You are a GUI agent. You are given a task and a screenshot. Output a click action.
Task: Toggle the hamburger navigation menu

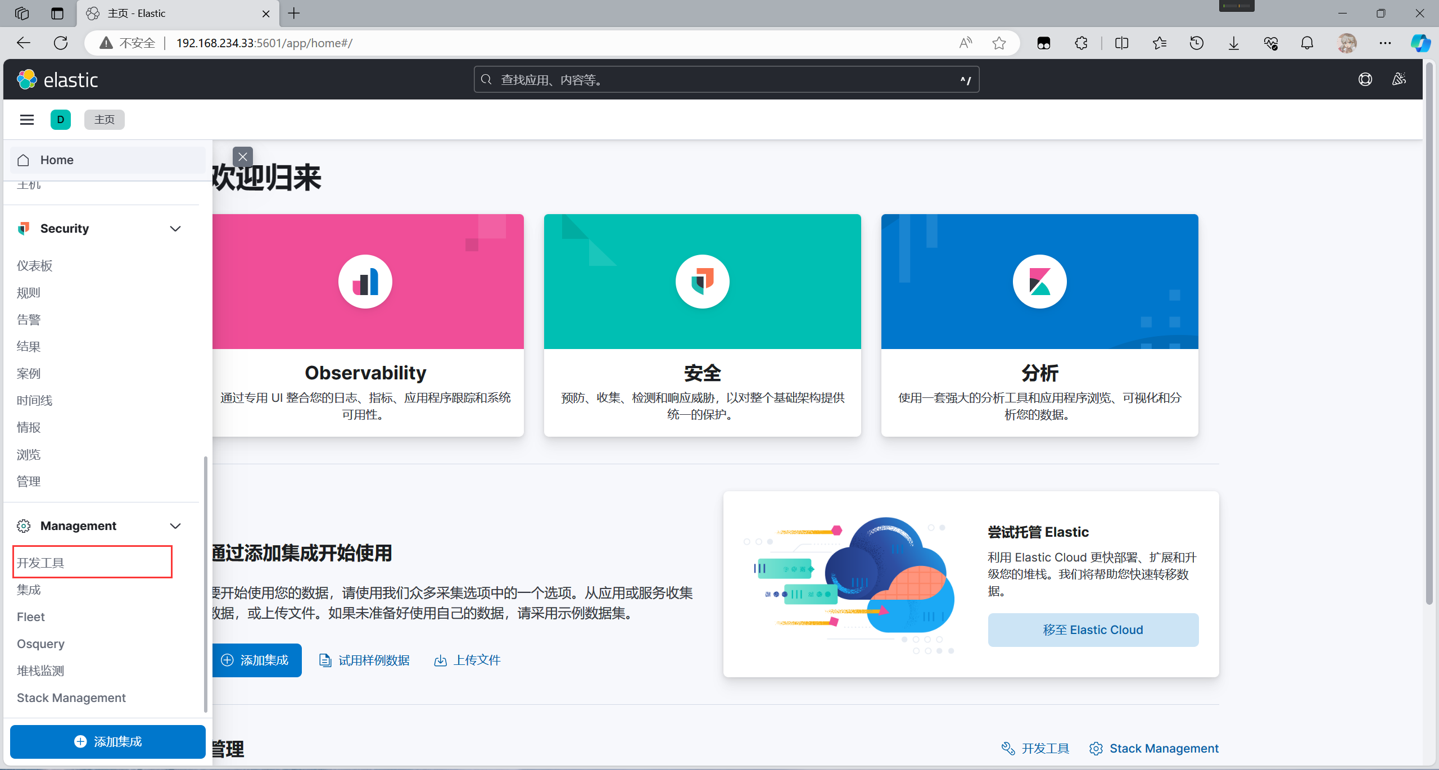tap(27, 119)
